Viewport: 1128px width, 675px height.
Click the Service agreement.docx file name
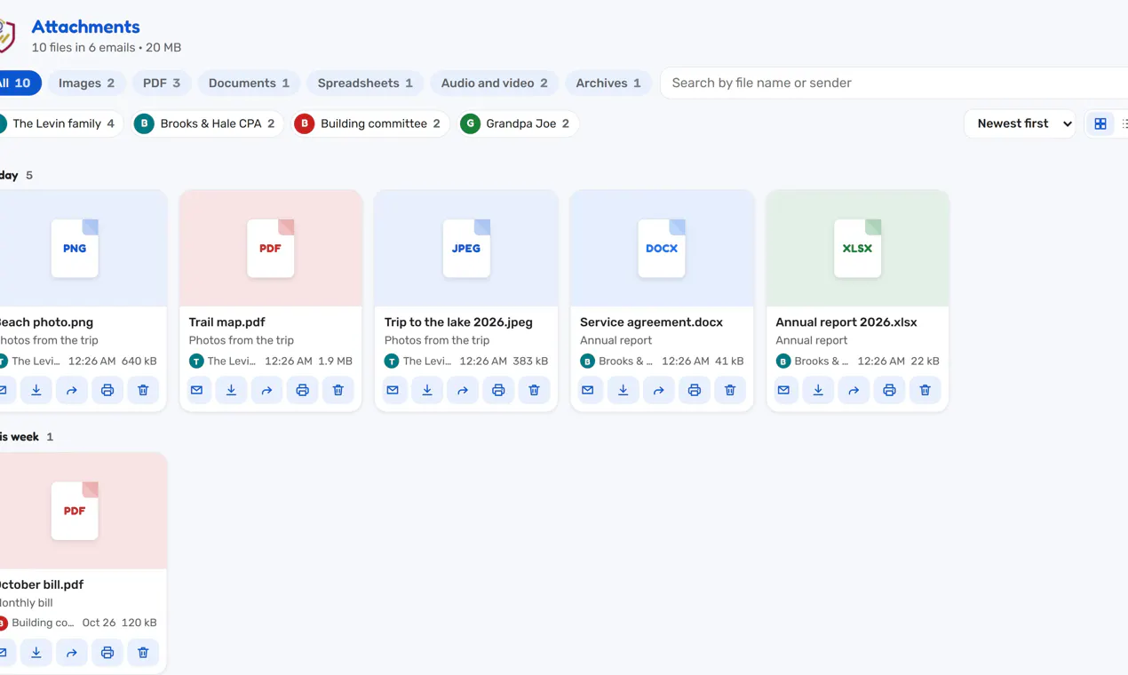coord(651,322)
